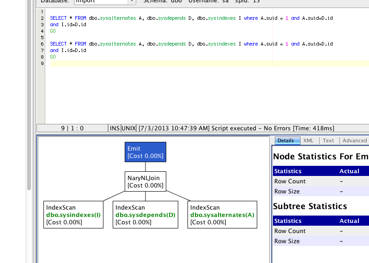Click the Statistics header under Node Statistics
The width and height of the screenshot is (369, 263).
click(288, 171)
